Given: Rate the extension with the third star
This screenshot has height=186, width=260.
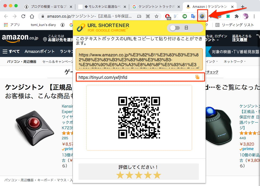Looking at the screenshot, I should pyautogui.click(x=139, y=175).
